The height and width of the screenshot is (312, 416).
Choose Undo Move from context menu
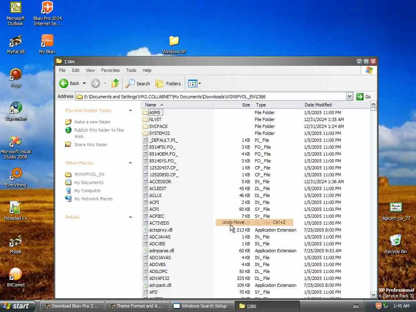(254, 222)
